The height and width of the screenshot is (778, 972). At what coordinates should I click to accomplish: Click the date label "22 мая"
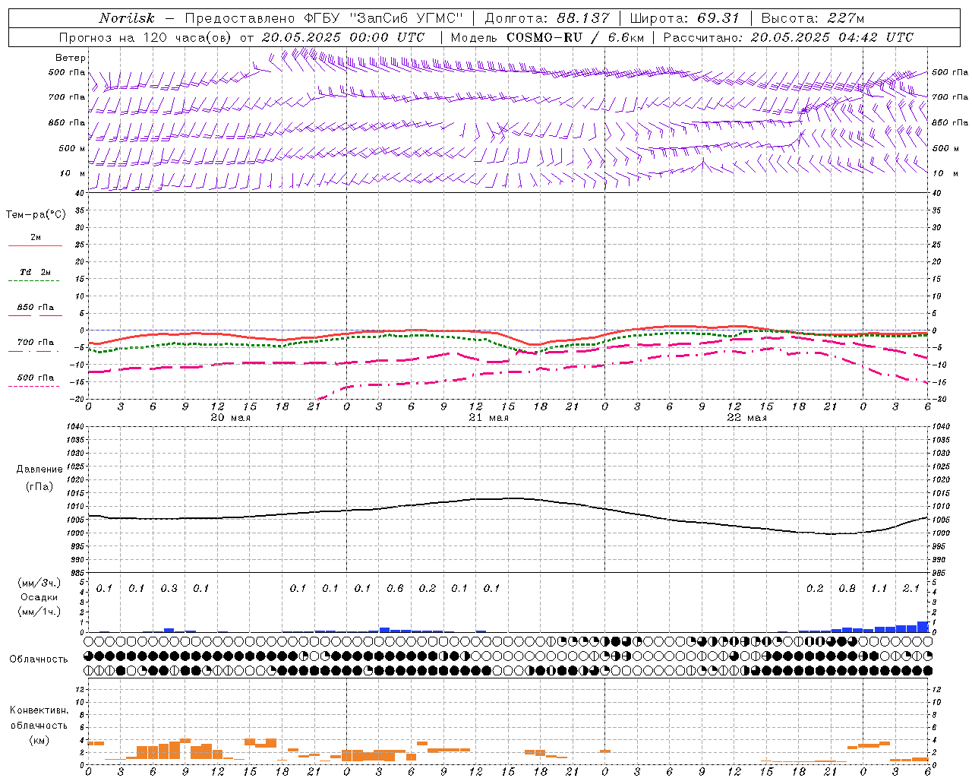[x=746, y=418]
